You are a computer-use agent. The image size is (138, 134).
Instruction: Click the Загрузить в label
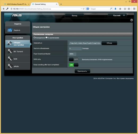pyautogui.click(x=38, y=43)
